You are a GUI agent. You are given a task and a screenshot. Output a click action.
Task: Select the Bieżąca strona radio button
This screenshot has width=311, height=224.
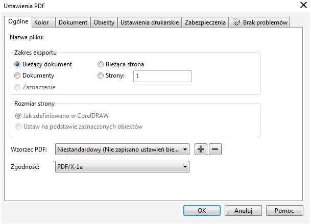pos(101,64)
